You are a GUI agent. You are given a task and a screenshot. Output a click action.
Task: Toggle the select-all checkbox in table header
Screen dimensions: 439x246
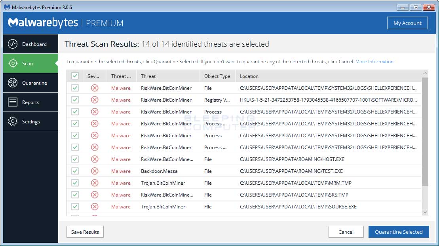[75, 76]
